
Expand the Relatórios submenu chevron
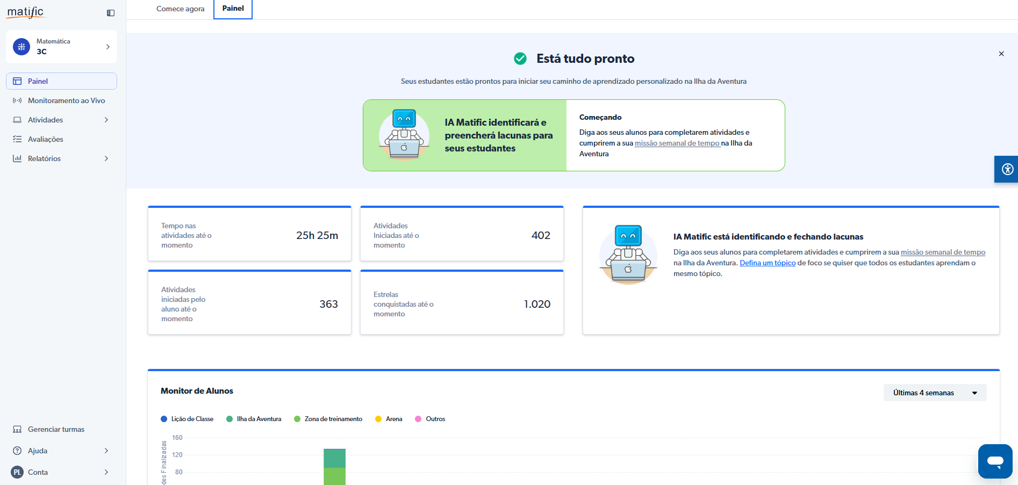(x=106, y=158)
